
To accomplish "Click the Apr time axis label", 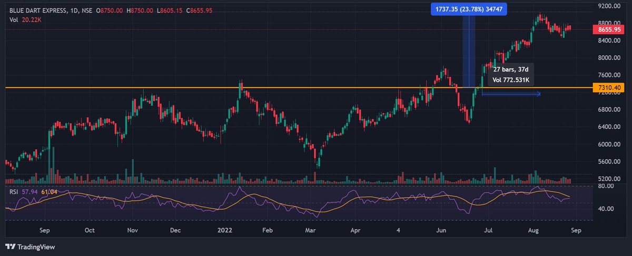I will click(355, 230).
